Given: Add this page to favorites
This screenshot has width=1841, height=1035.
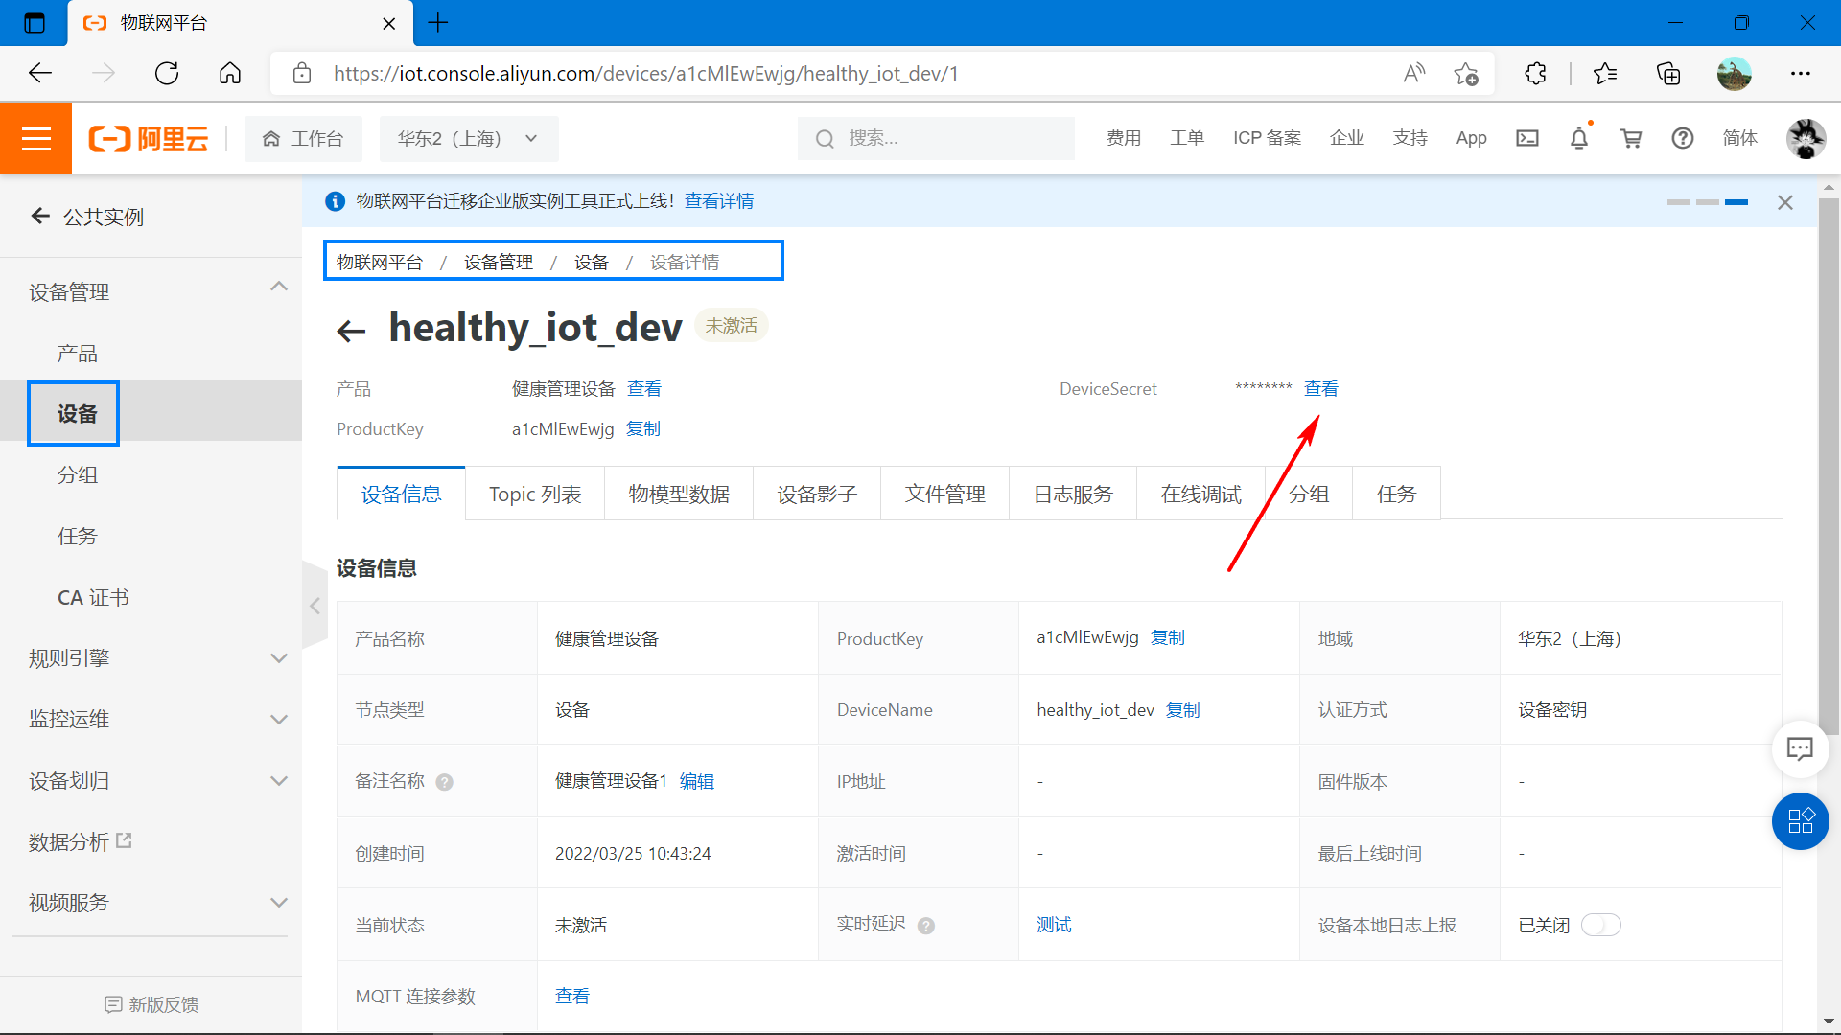Looking at the screenshot, I should 1465,73.
